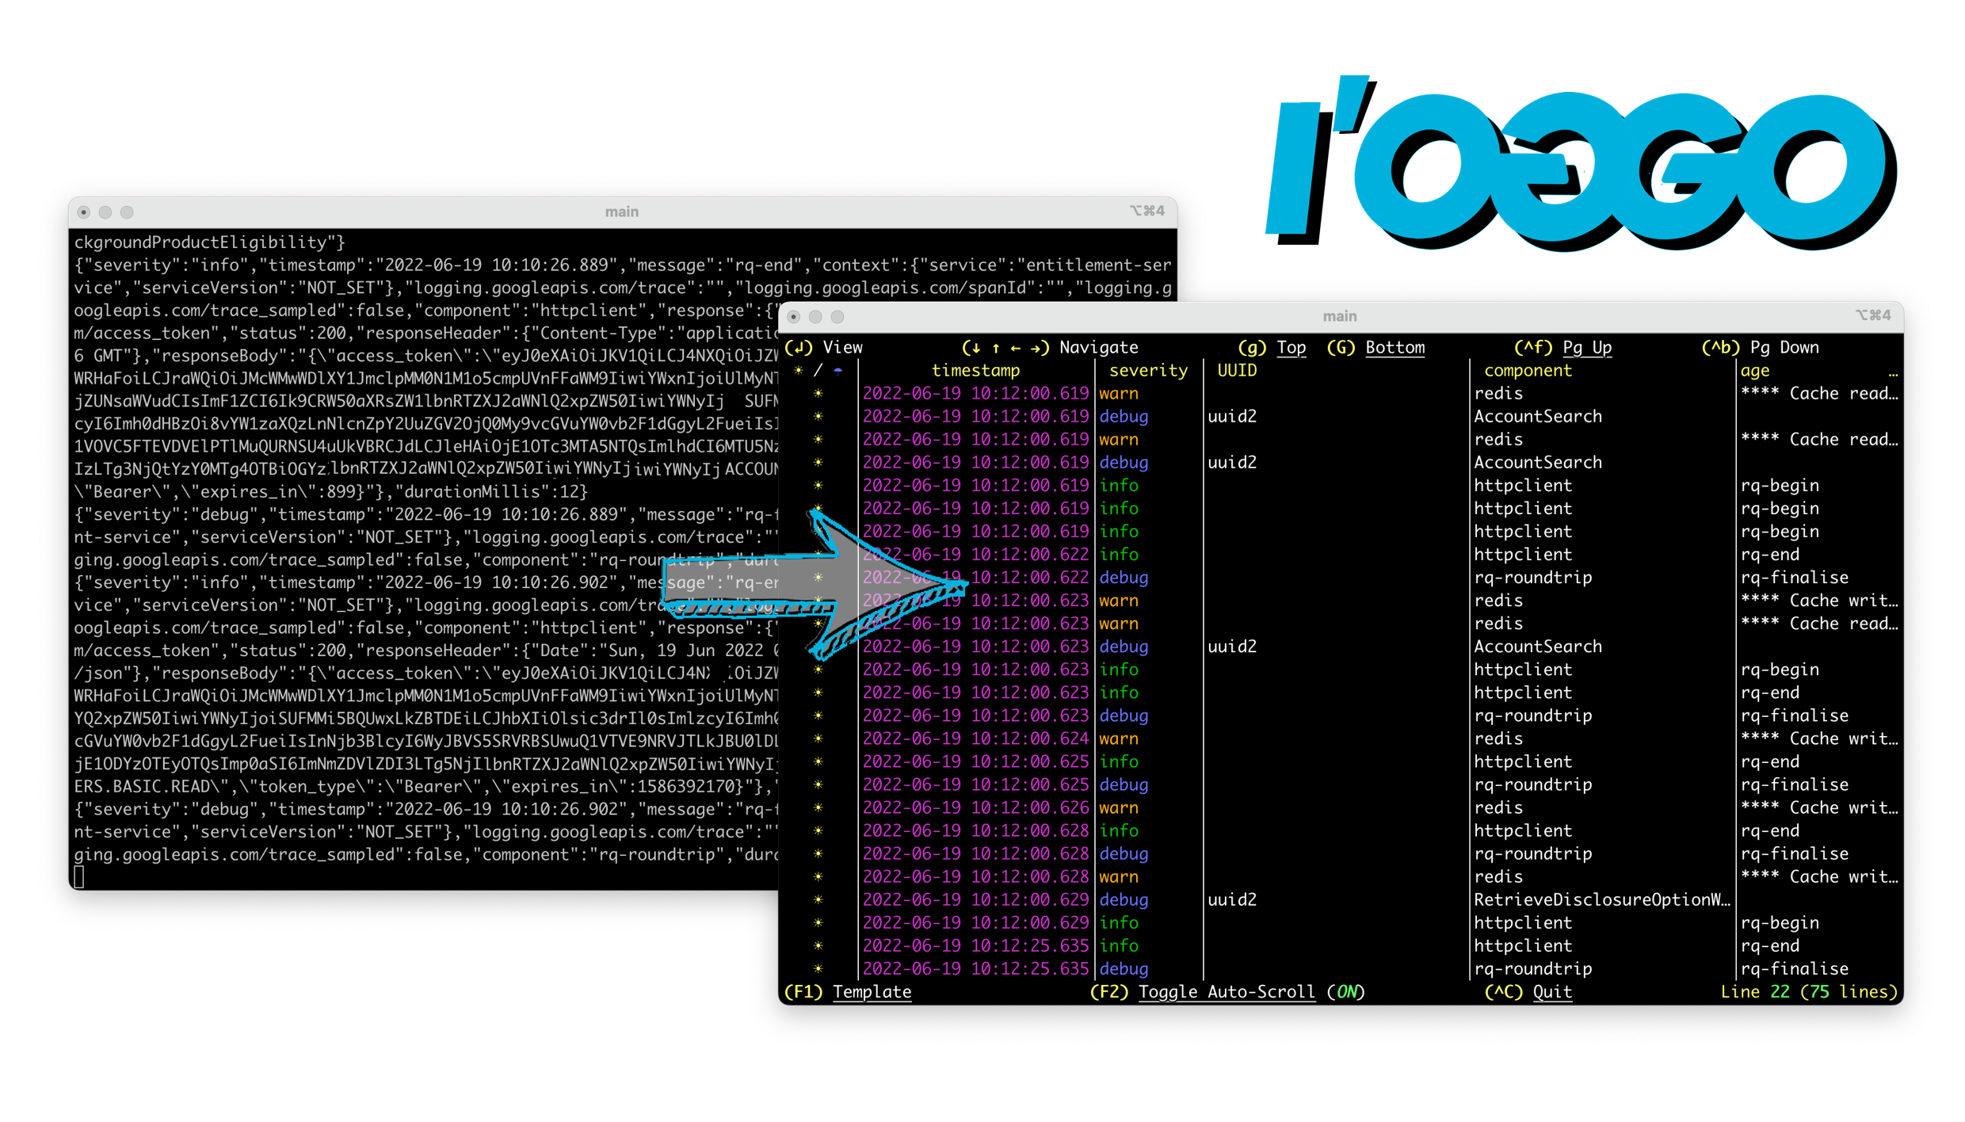1965x1122 pixels.
Task: Jump to Top with the g link
Action: [x=1291, y=347]
